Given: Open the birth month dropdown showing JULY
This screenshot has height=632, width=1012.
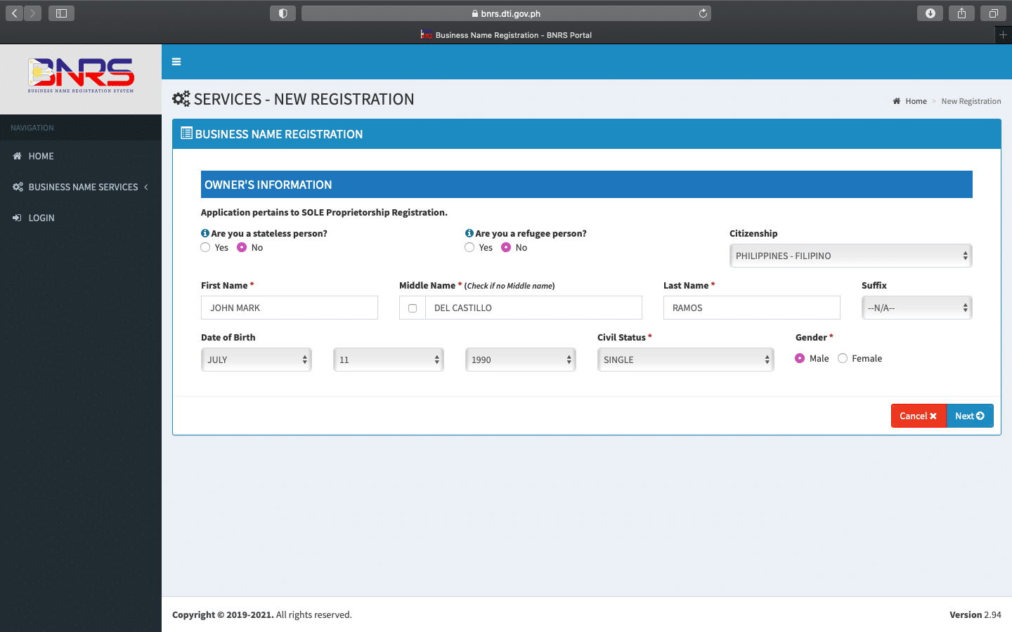Looking at the screenshot, I should click(256, 360).
